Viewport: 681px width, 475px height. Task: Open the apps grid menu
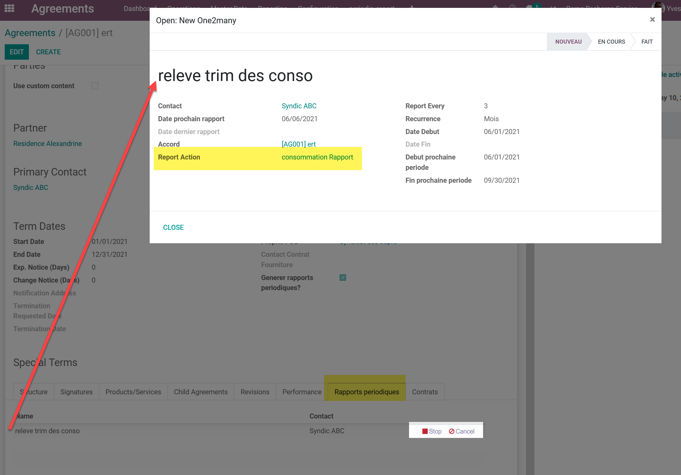(9, 8)
